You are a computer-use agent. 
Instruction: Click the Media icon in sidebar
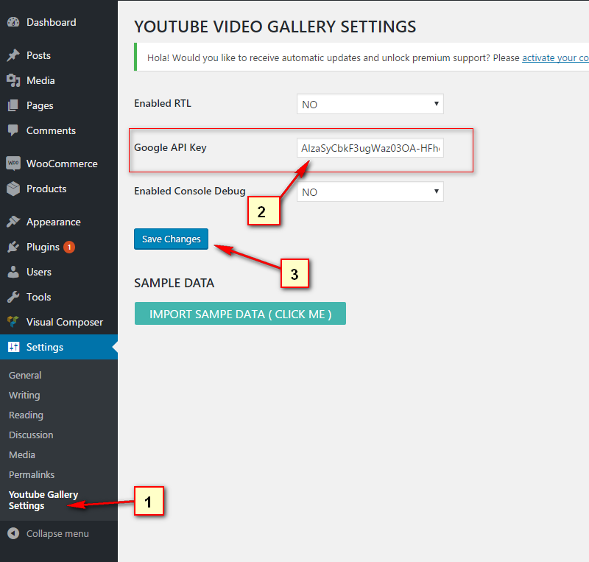tap(13, 81)
